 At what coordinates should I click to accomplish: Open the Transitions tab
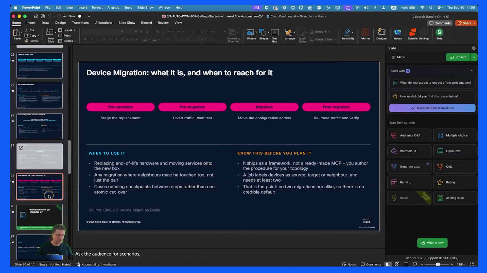[x=80, y=23]
